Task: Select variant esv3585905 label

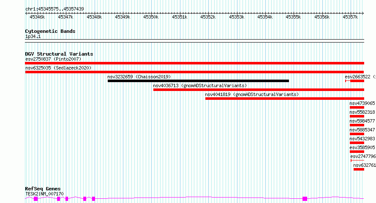Action: (x=362, y=147)
